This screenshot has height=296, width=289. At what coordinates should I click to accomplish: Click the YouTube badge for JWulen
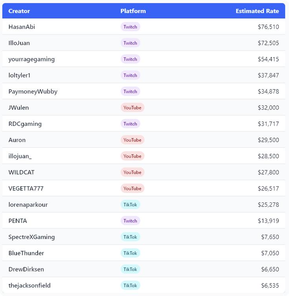click(132, 108)
